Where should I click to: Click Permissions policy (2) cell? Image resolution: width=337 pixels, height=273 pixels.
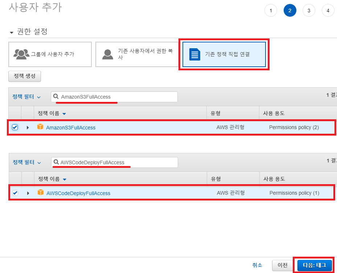point(294,127)
